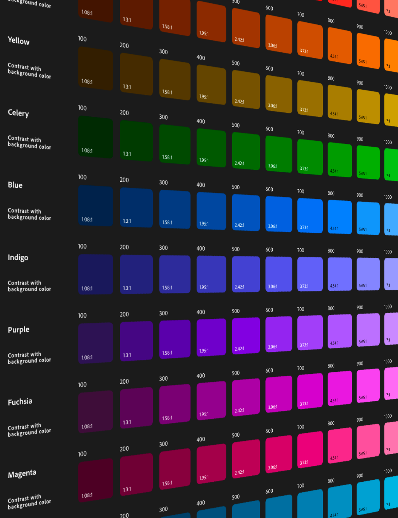
Task: Select the Purple 500 color swatch
Action: click(x=246, y=336)
